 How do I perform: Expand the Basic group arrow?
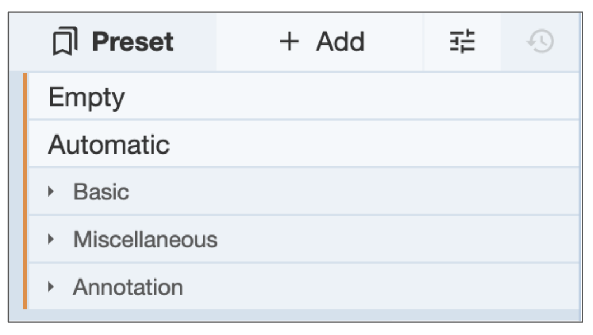51,192
